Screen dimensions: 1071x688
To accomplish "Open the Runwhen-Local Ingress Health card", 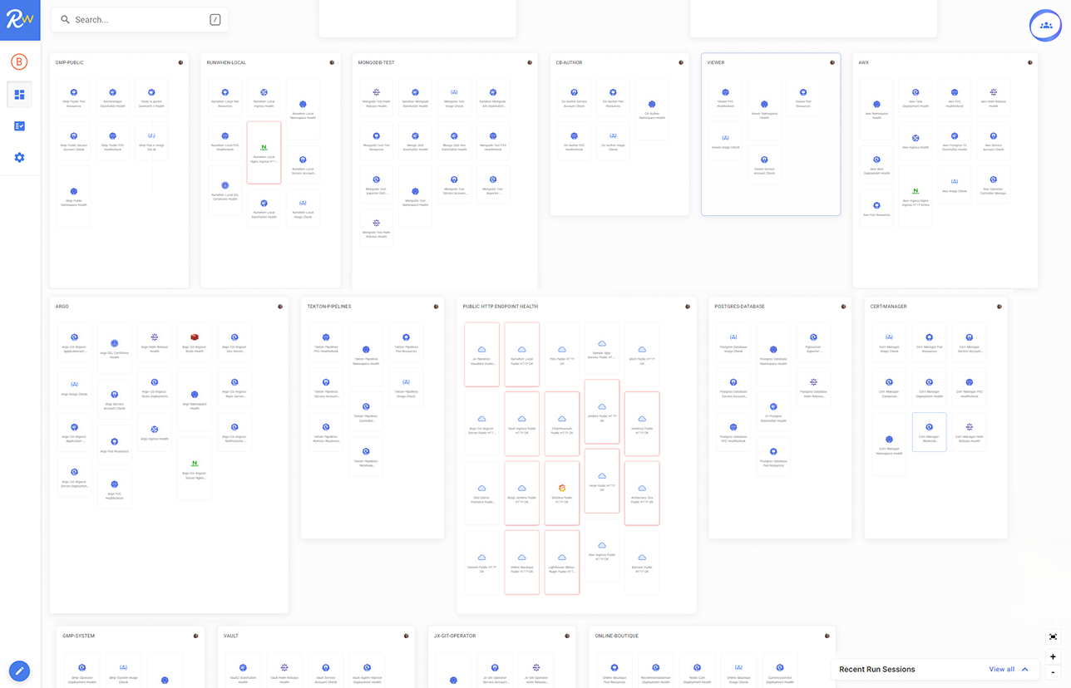I will (x=264, y=97).
